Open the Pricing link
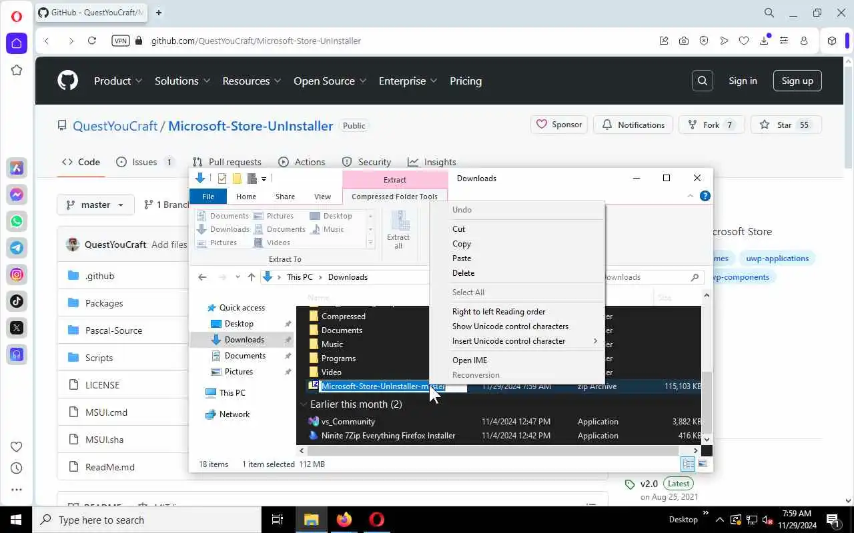The width and height of the screenshot is (854, 533). tap(466, 81)
